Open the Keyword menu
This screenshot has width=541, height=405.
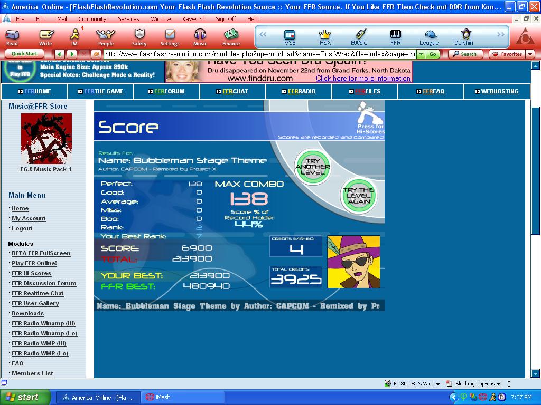[193, 19]
